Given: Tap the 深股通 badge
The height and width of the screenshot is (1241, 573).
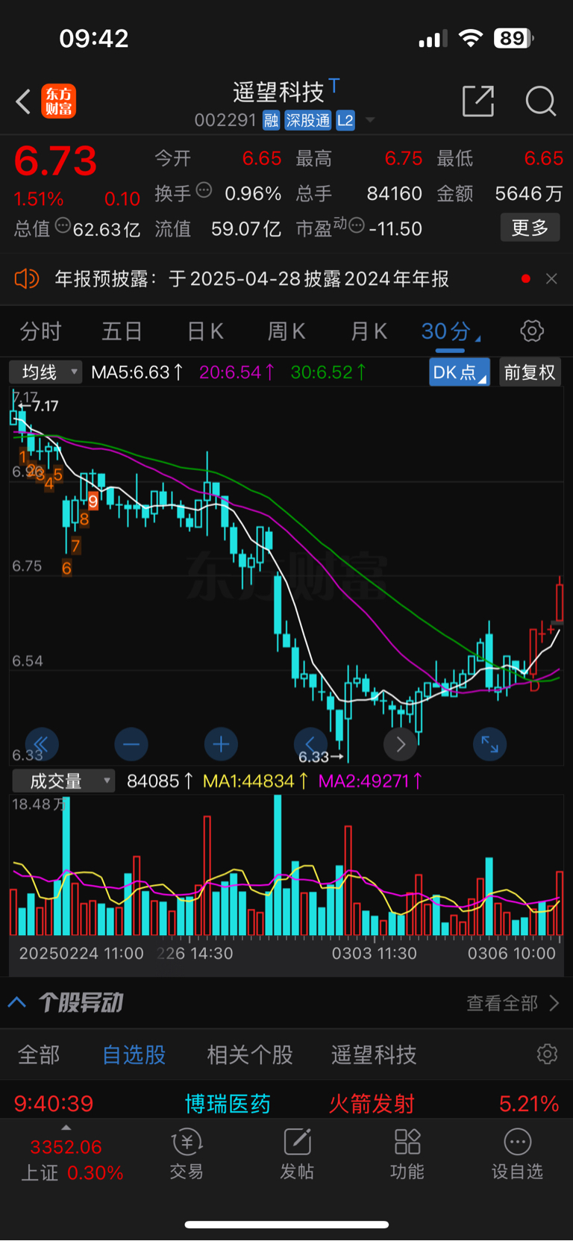Looking at the screenshot, I should 307,120.
